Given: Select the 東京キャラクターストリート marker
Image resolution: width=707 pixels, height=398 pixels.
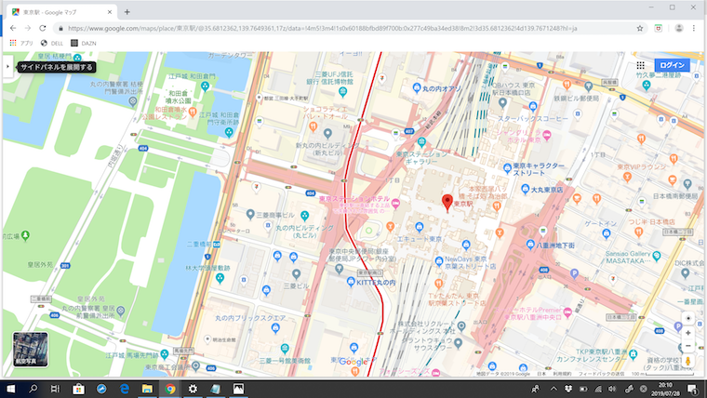Looking at the screenshot, I should [x=507, y=167].
